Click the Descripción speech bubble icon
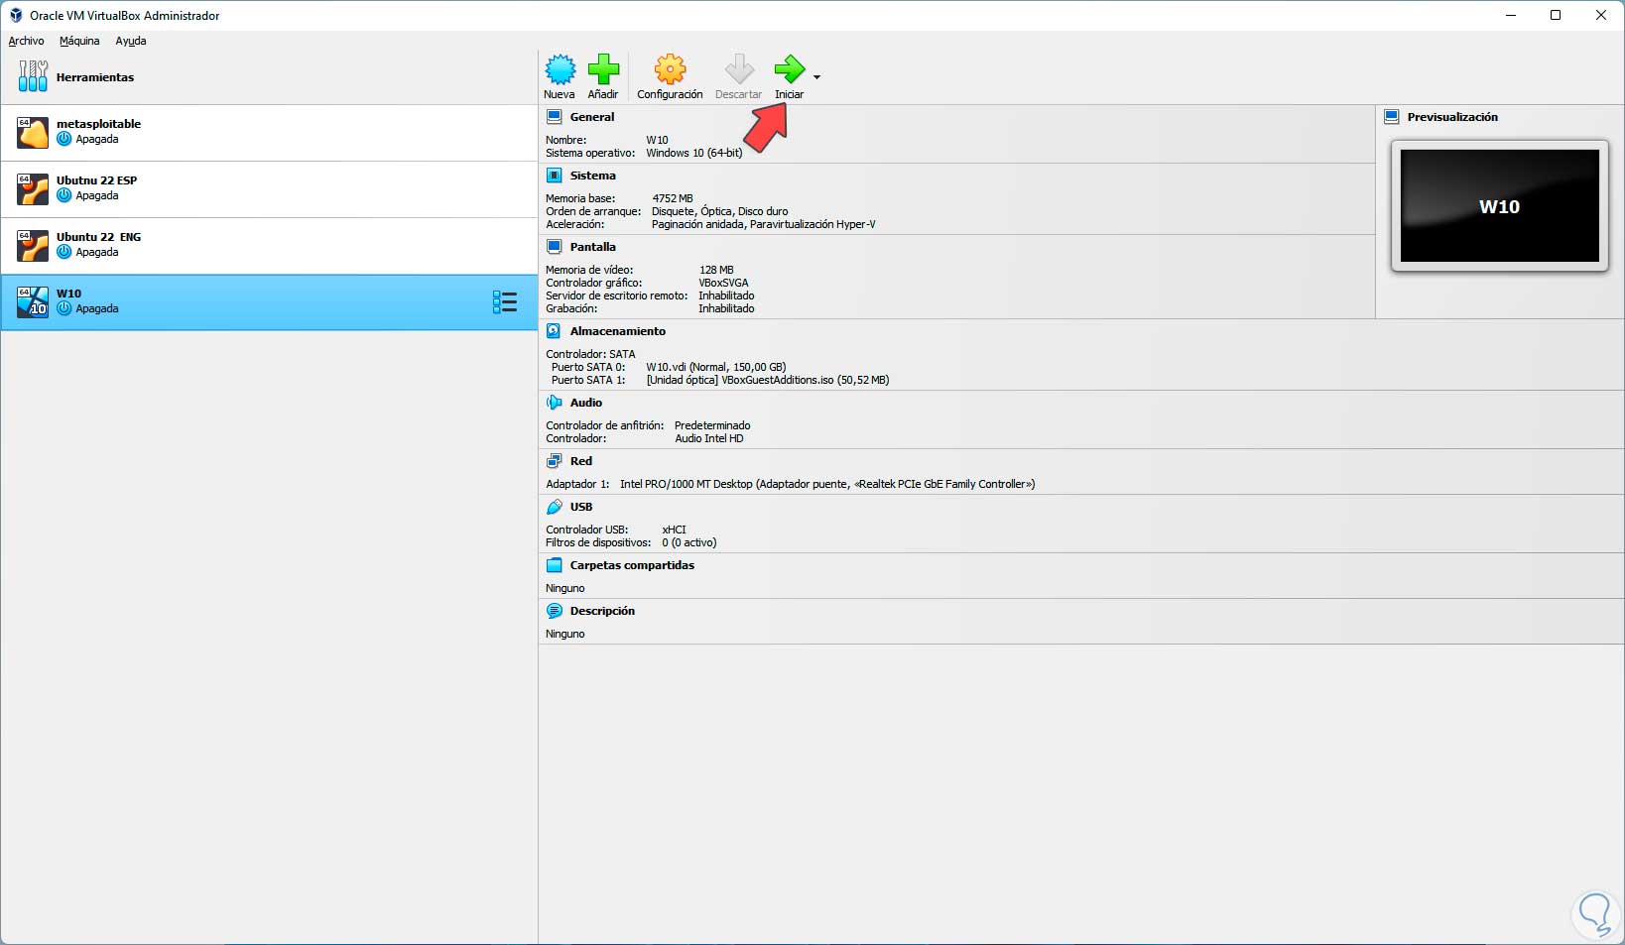 (555, 611)
